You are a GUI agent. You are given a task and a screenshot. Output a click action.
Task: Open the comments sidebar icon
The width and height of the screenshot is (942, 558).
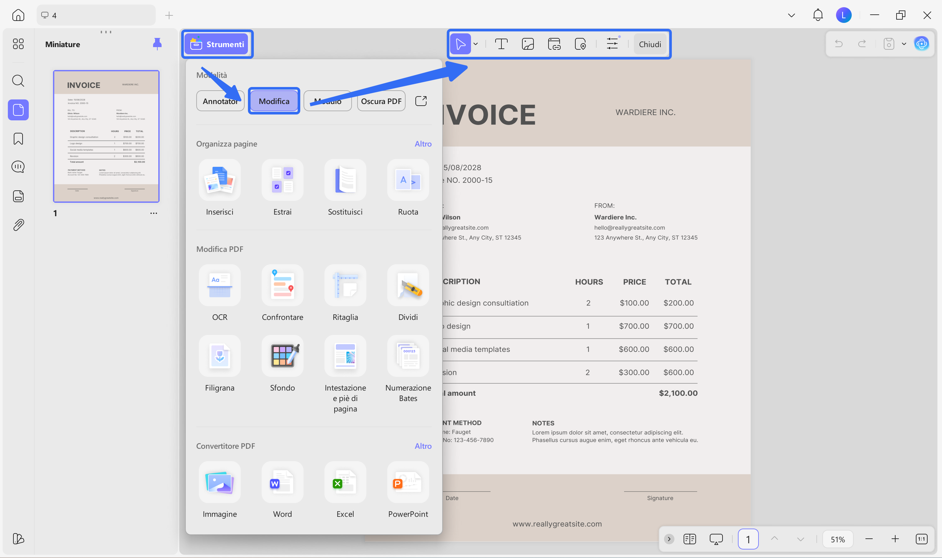pos(18,167)
